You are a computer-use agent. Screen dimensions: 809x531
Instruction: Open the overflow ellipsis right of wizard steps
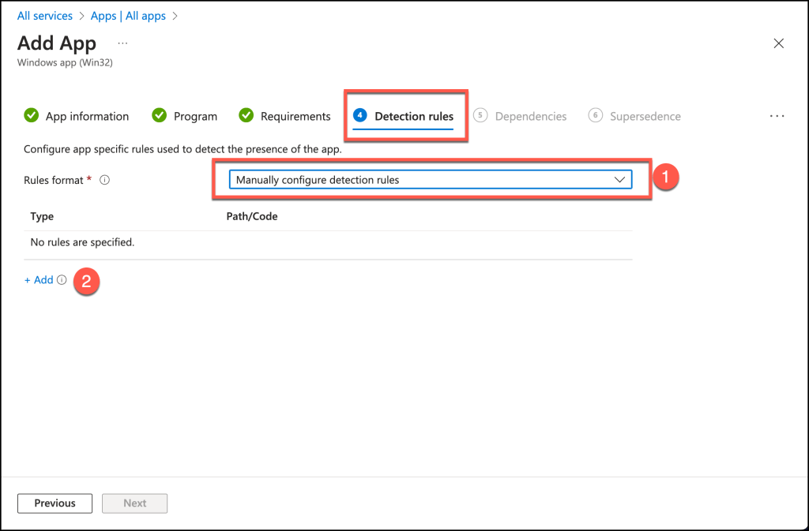(x=777, y=116)
